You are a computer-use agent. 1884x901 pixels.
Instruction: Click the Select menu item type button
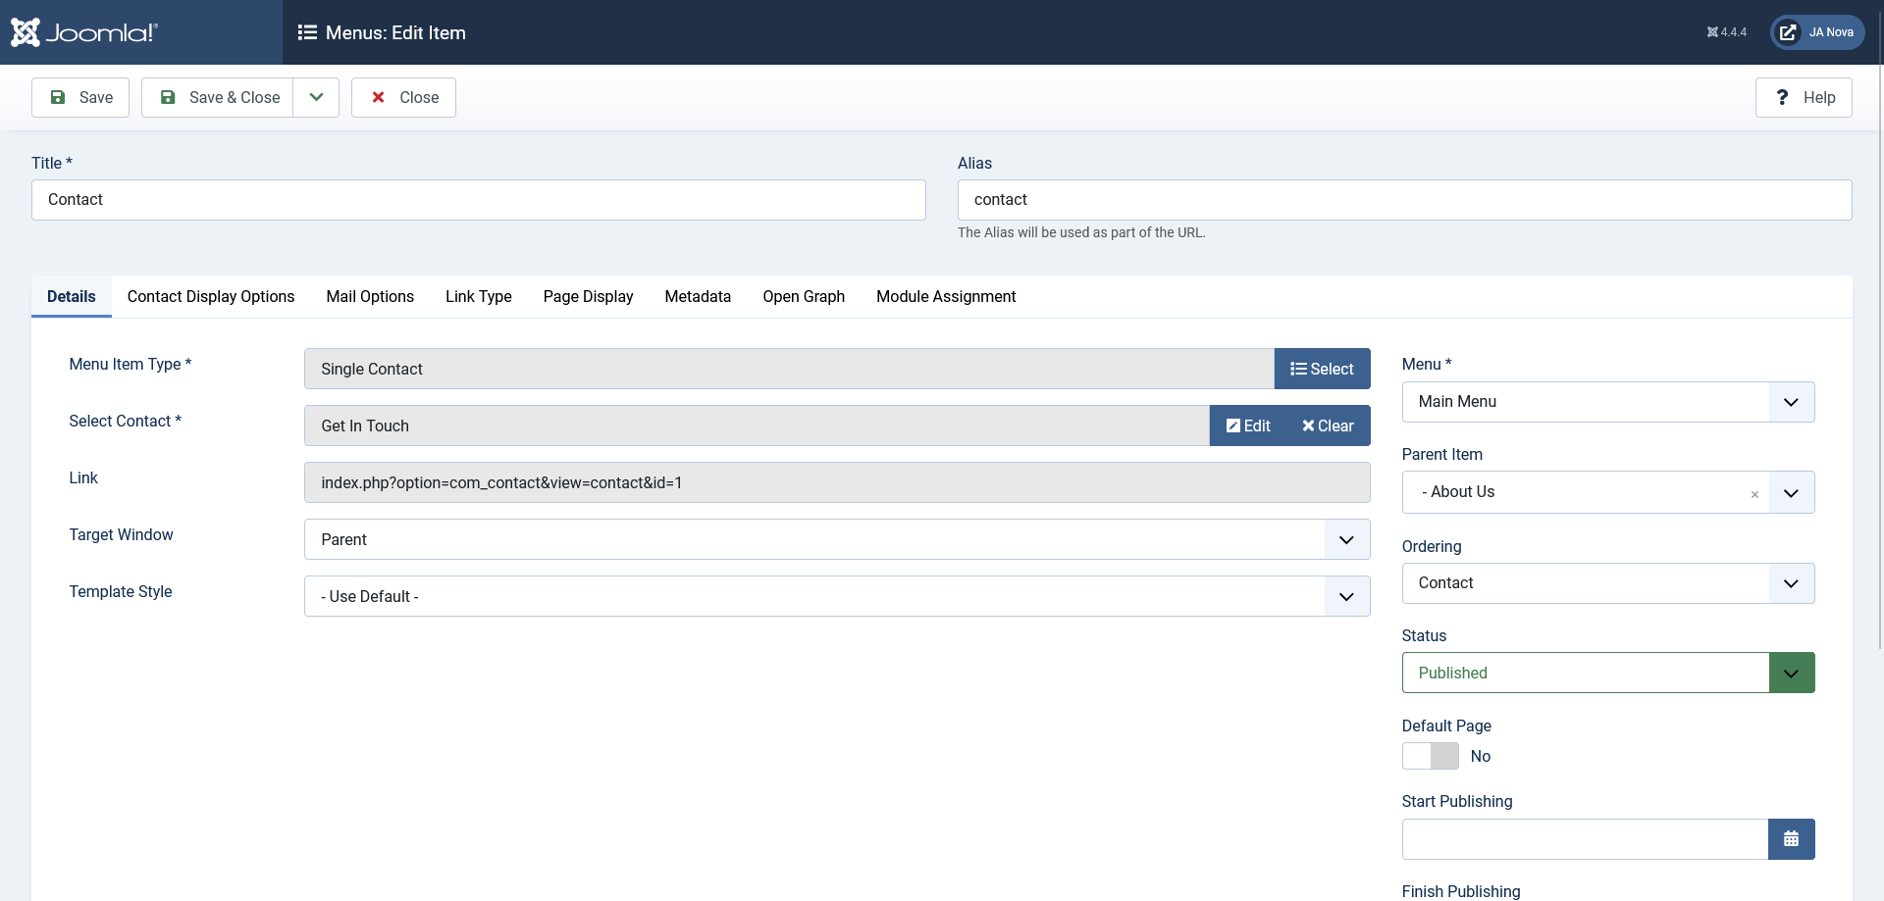[x=1322, y=369]
